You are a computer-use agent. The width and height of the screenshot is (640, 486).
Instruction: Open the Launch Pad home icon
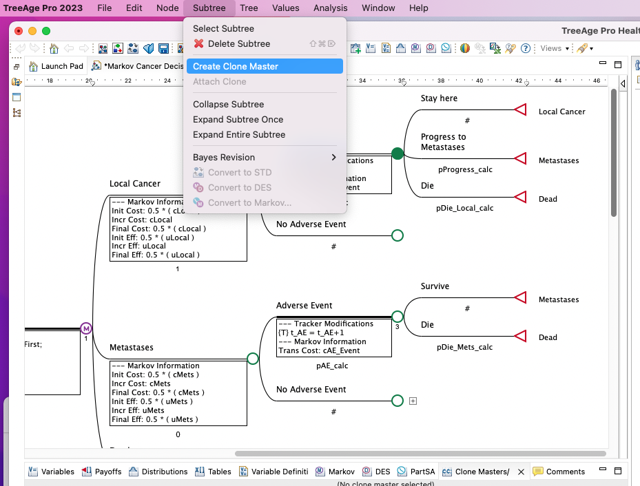54,48
